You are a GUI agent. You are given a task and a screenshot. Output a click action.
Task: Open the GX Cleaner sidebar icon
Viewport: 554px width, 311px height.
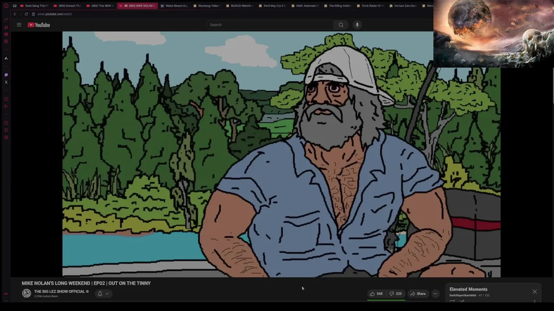[6, 27]
